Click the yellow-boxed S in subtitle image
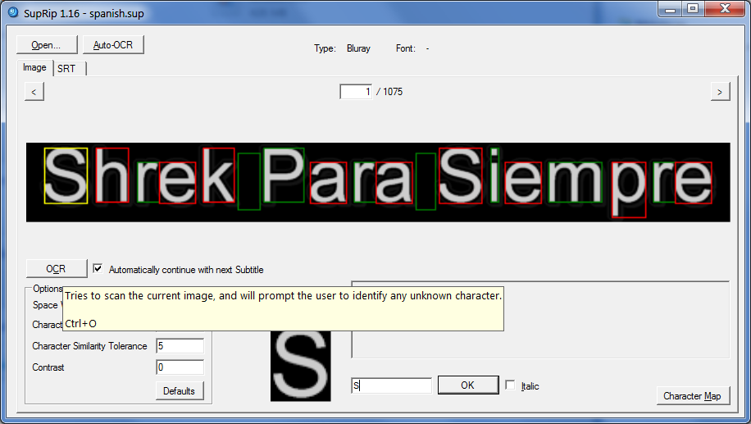751x424 pixels. coord(66,176)
